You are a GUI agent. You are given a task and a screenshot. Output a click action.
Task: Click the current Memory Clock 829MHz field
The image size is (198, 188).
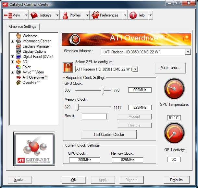pos(128,160)
